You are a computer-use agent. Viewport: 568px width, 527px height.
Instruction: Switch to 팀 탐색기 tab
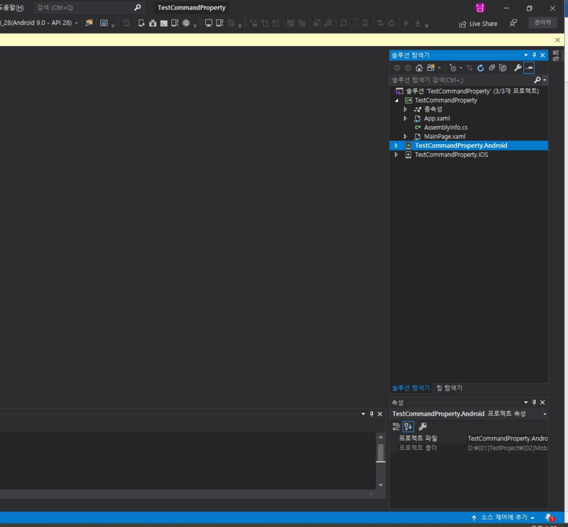click(x=449, y=388)
